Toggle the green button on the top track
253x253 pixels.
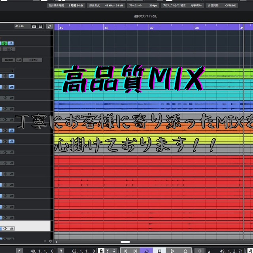coord(4,43)
